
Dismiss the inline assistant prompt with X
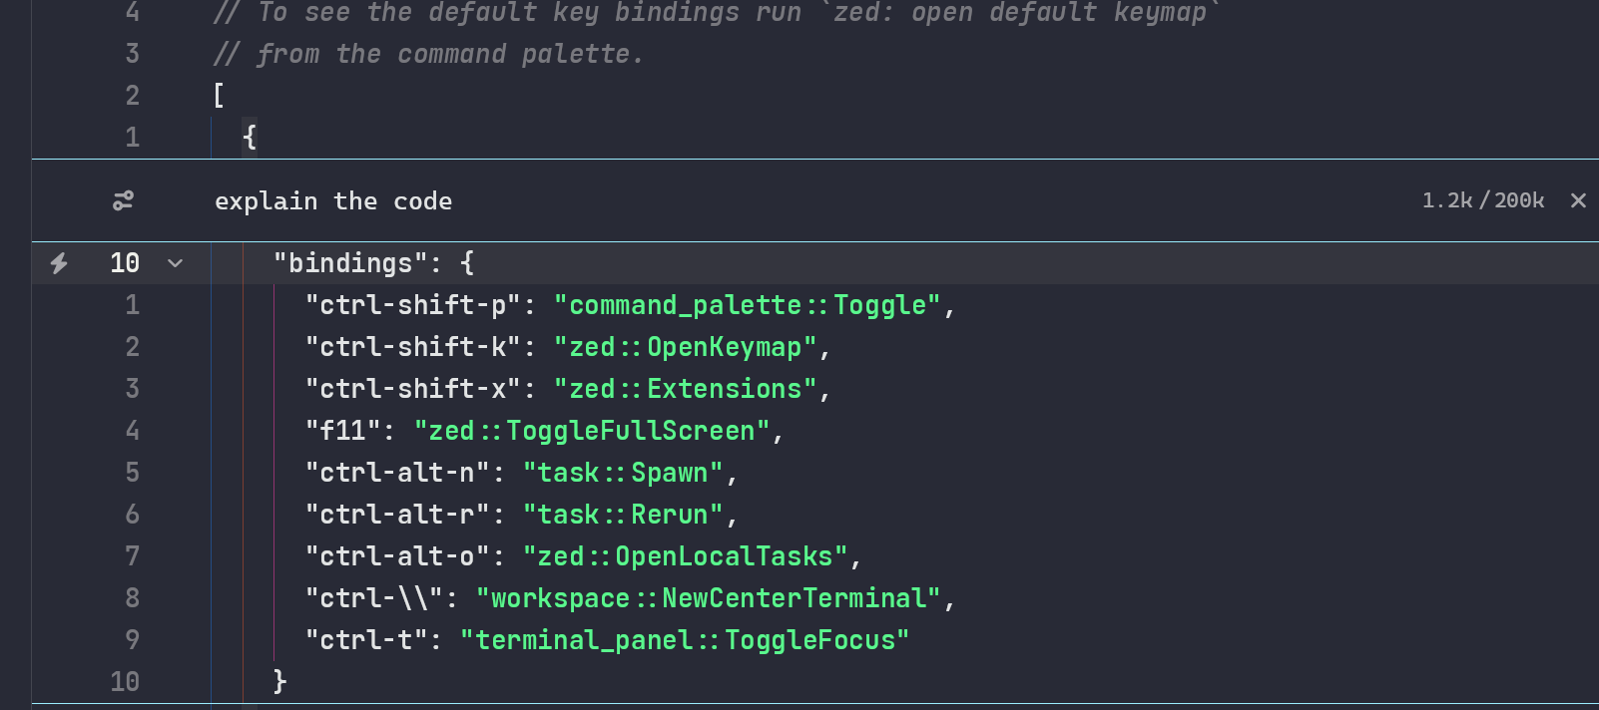coord(1578,200)
